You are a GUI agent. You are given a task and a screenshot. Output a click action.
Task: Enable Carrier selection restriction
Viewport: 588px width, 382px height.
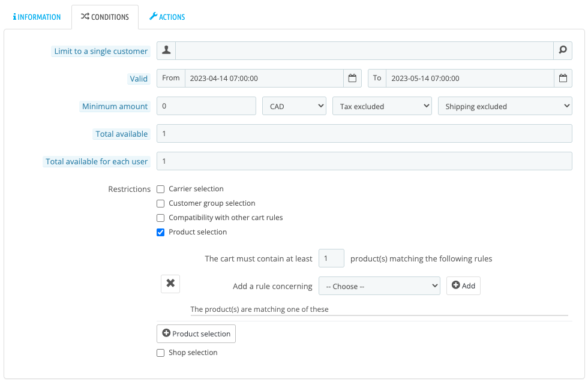pos(160,189)
